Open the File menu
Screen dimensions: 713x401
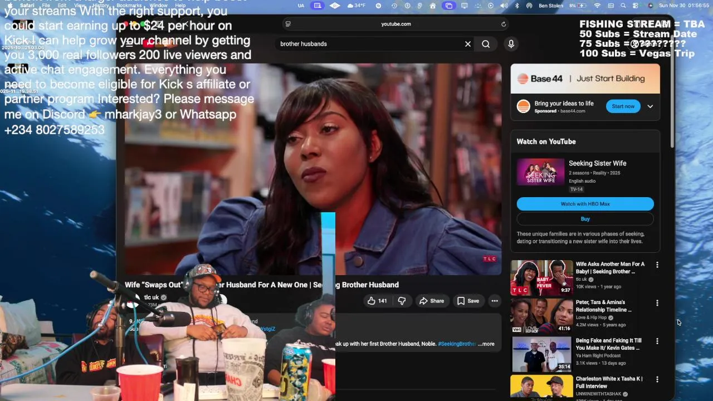(x=46, y=6)
